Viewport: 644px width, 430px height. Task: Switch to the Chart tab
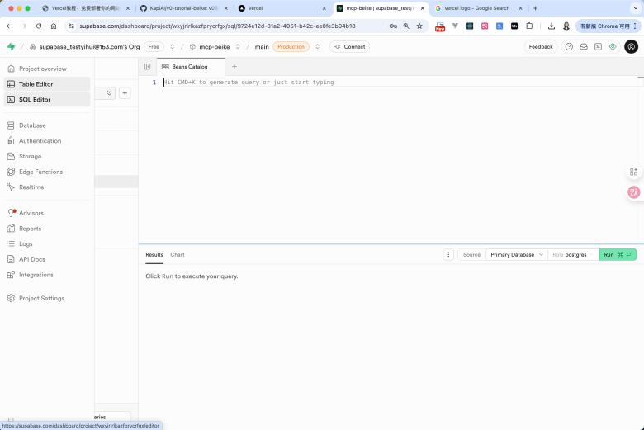point(178,255)
